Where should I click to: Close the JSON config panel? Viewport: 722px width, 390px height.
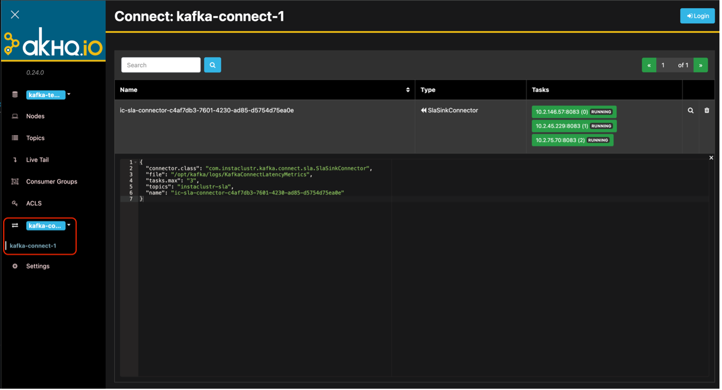pyautogui.click(x=711, y=158)
